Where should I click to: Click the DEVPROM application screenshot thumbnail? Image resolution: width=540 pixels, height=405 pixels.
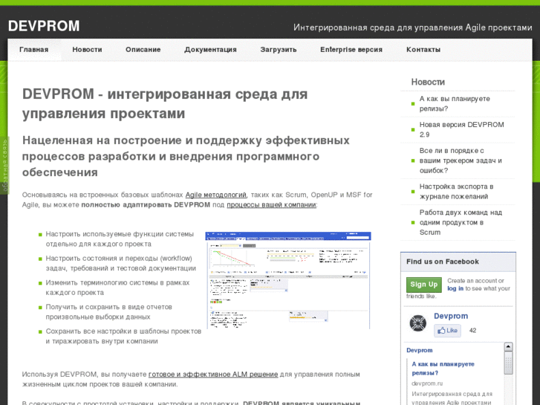(288, 280)
